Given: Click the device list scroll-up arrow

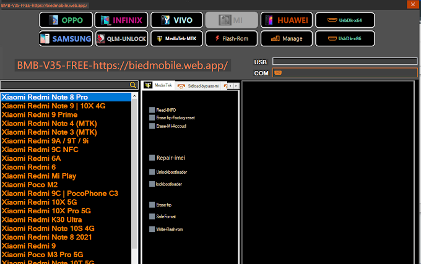Looking at the screenshot, I should point(134,96).
